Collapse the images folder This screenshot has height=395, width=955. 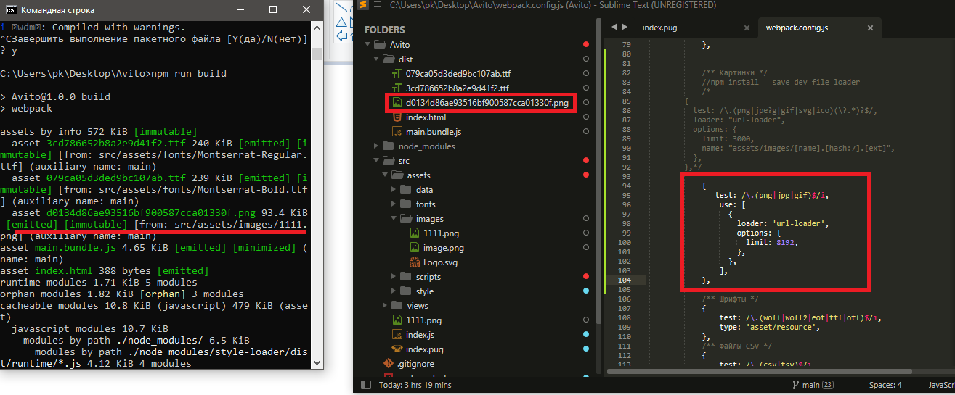(x=394, y=219)
